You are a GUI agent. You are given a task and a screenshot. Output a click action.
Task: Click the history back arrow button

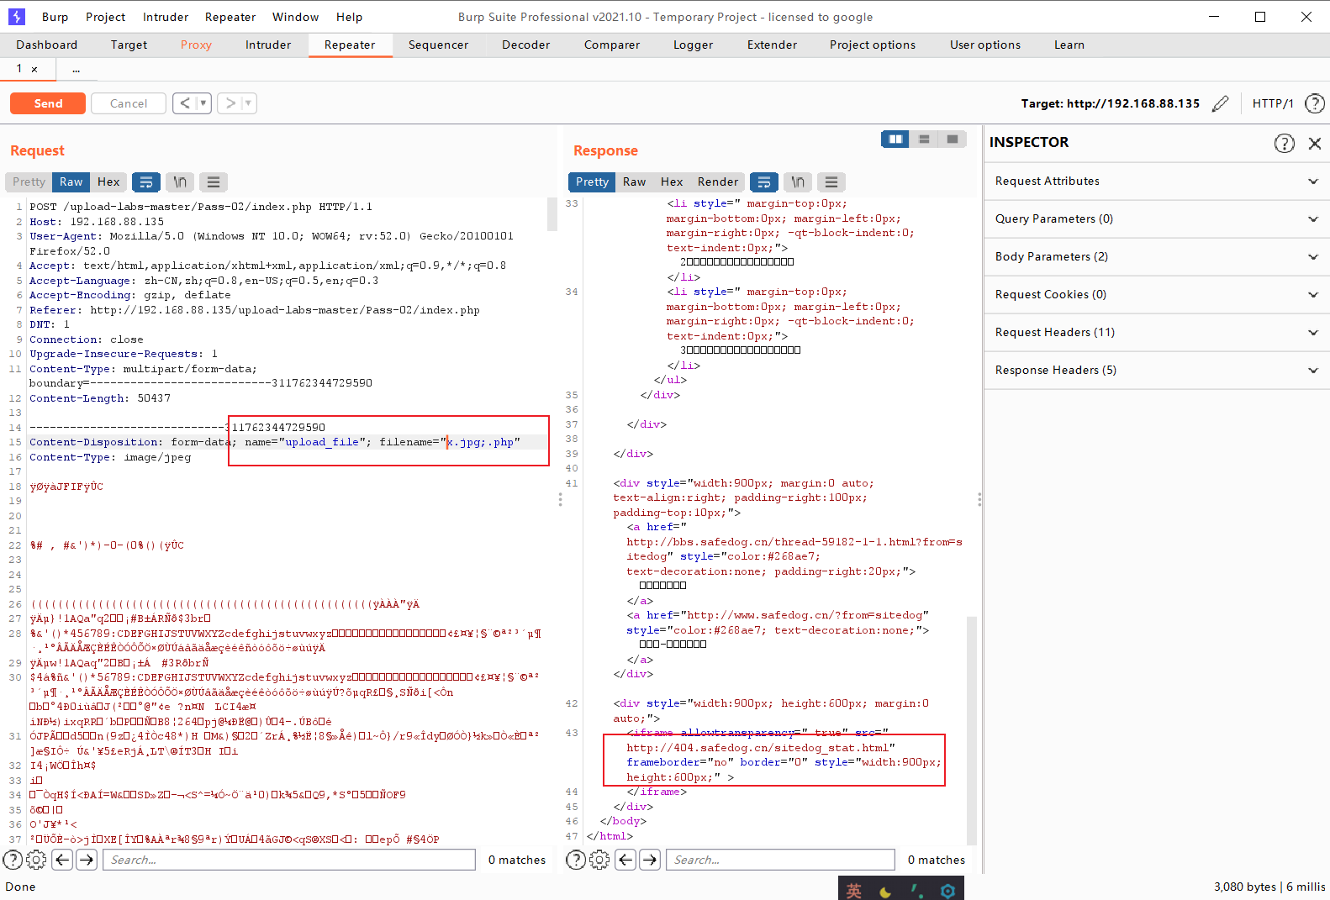(185, 103)
